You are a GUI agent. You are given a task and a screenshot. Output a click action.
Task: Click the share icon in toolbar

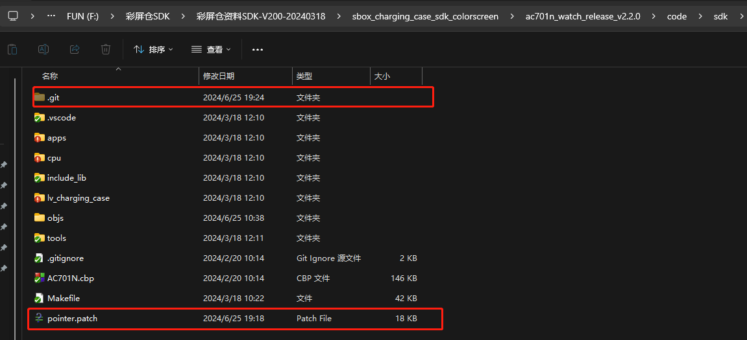point(75,49)
